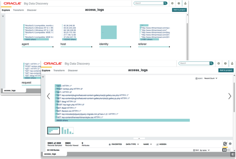Go to the previous attribute with left arrow
The width and height of the screenshot is (236, 159).
tap(48, 96)
